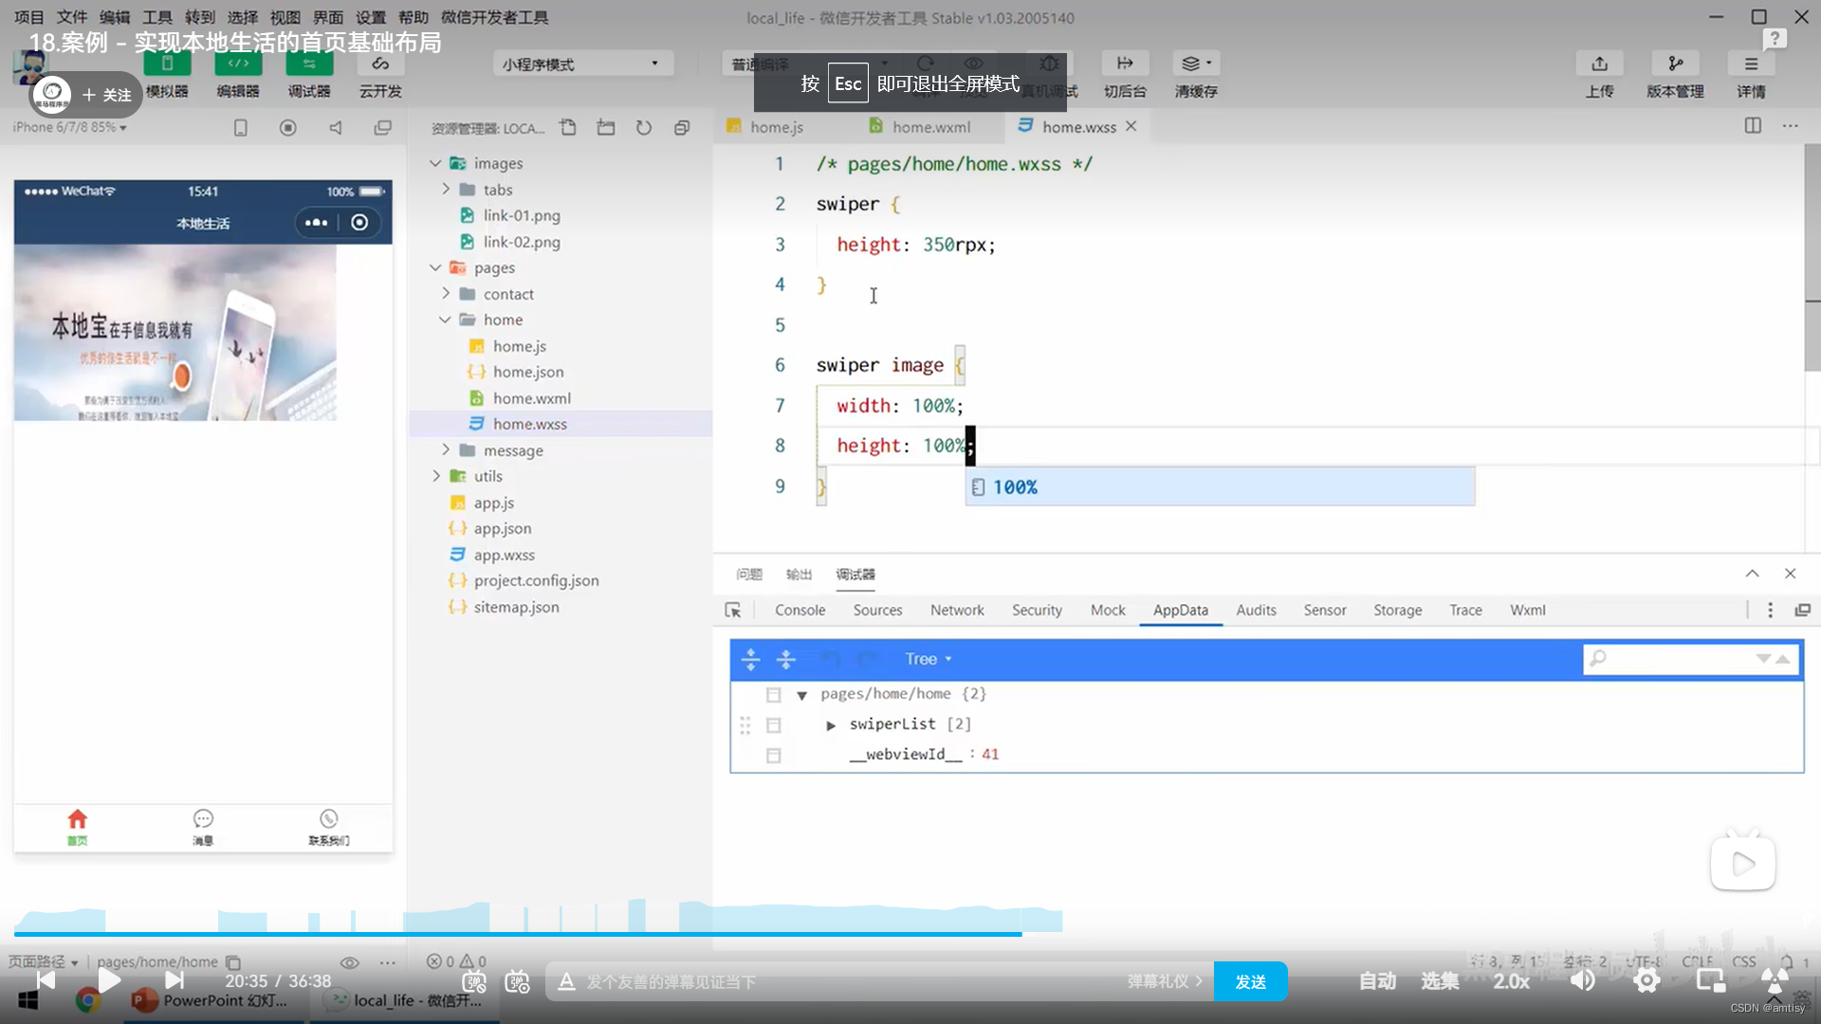
Task: Open the 详情 details icon
Action: (1751, 64)
